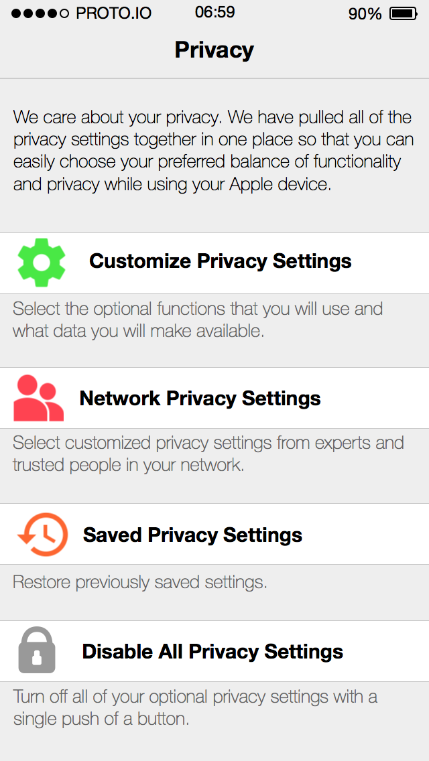Screen dimensions: 429x761
Task: Tap the PROTO.IO carrier label
Action: pyautogui.click(x=114, y=13)
